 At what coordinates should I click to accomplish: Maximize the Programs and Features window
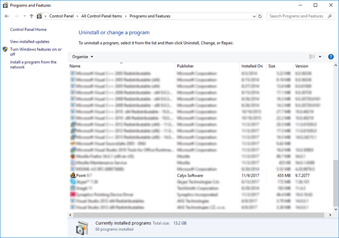[x=316, y=5]
